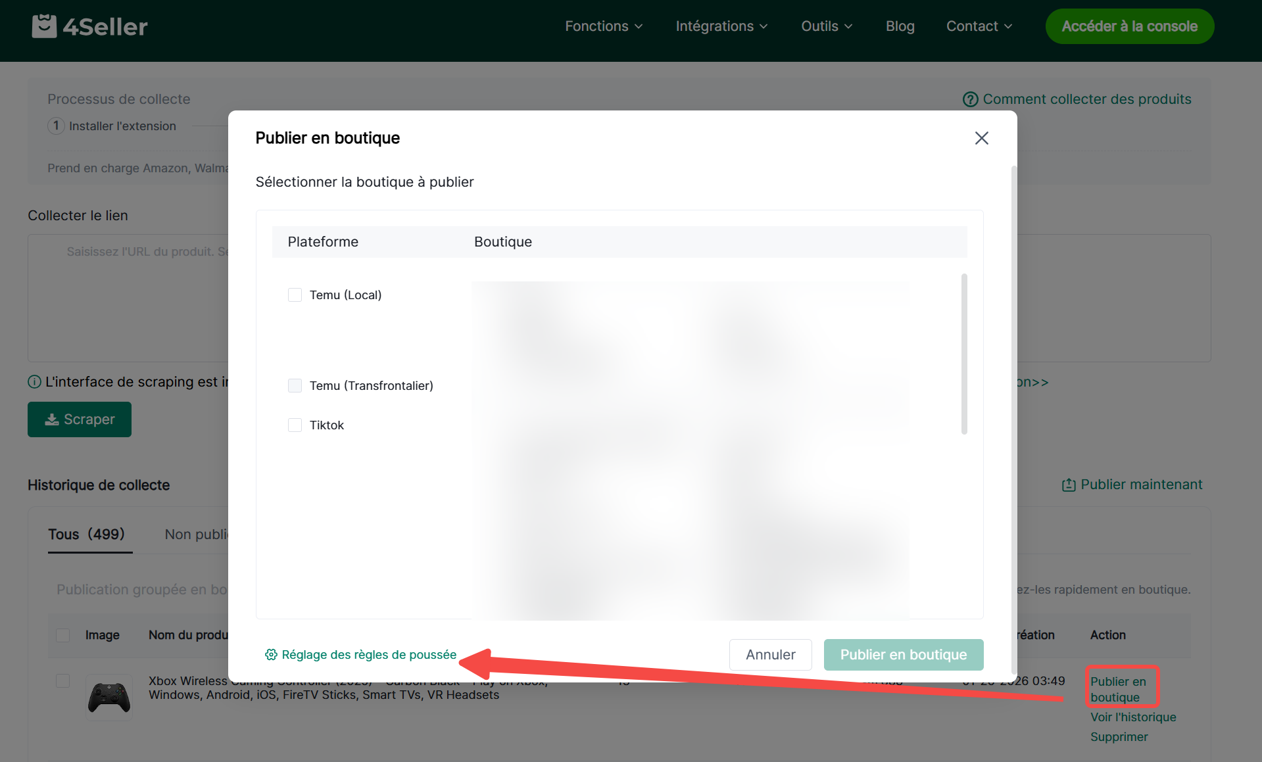The width and height of the screenshot is (1262, 762).
Task: Switch to the Tous (499) tab
Action: tap(87, 535)
